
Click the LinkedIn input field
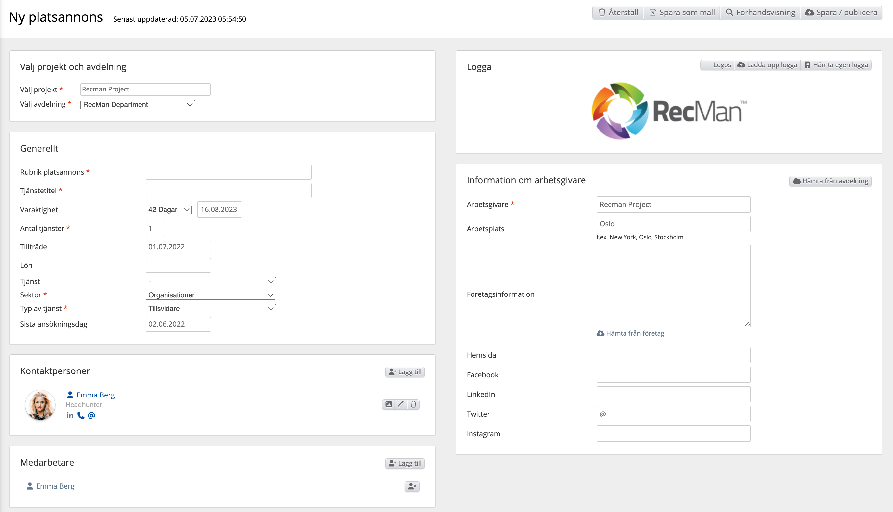click(673, 395)
